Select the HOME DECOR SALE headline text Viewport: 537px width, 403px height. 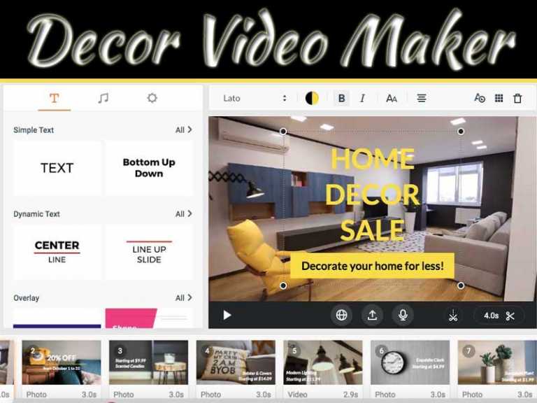coord(372,195)
